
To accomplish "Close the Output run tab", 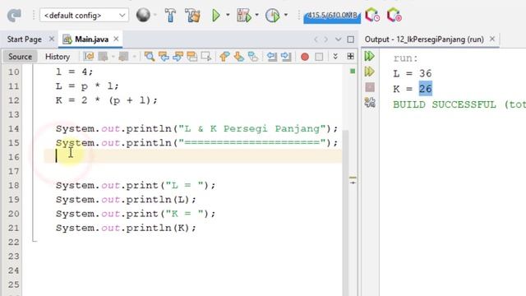I will click(492, 39).
